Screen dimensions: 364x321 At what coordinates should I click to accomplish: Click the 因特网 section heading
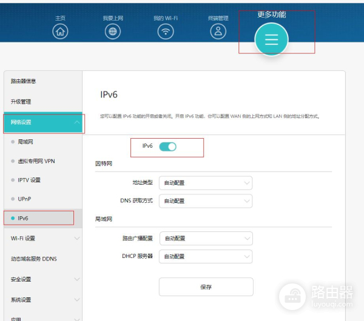click(104, 164)
